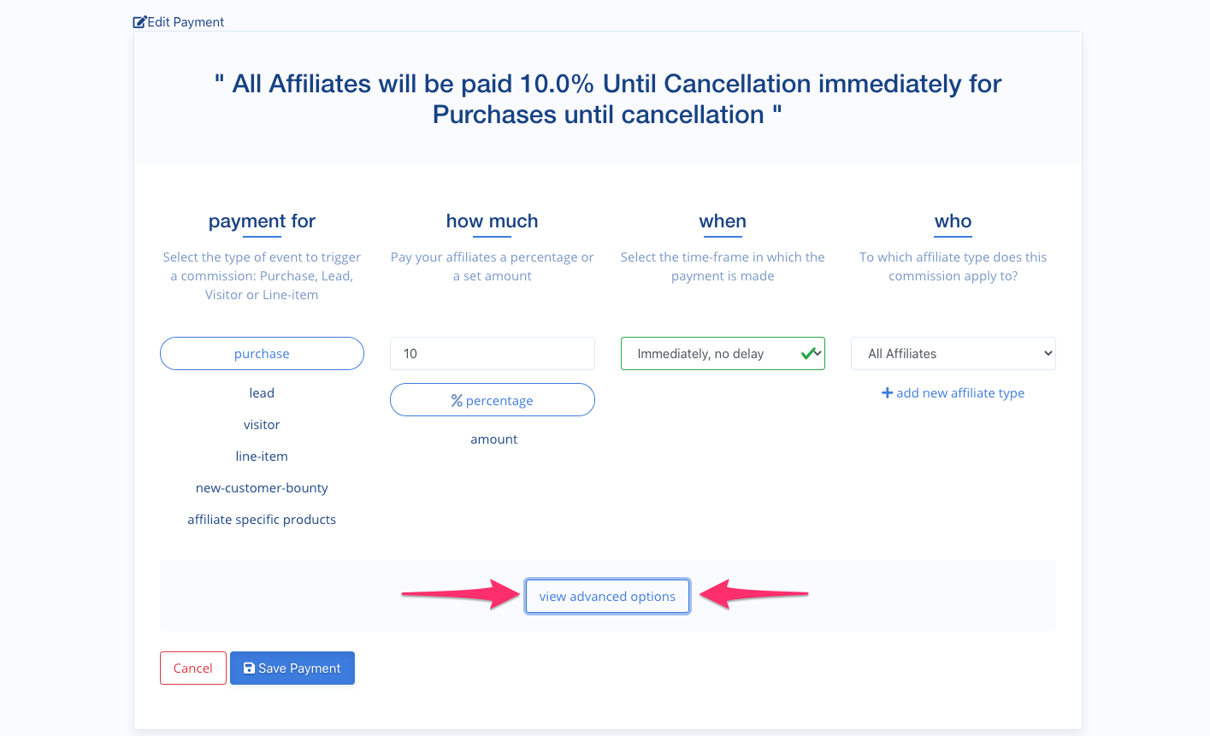1210x736 pixels.
Task: Open the All Affiliates dropdown
Action: click(953, 353)
